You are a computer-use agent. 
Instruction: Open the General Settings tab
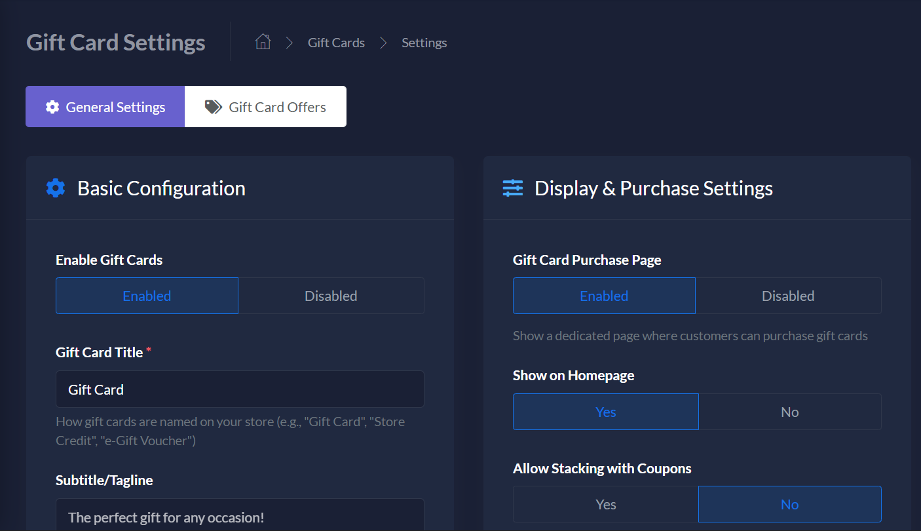click(105, 107)
